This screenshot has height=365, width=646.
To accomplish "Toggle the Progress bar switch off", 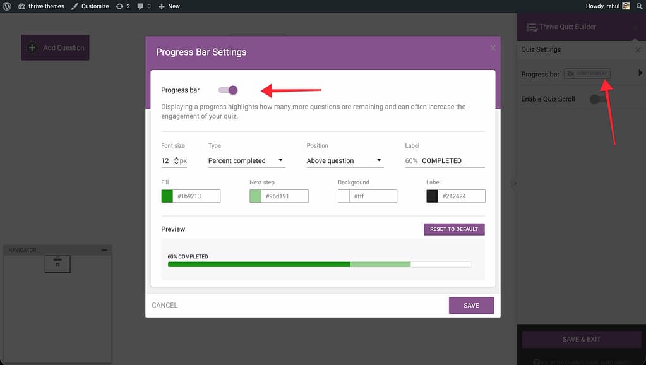I will (228, 90).
